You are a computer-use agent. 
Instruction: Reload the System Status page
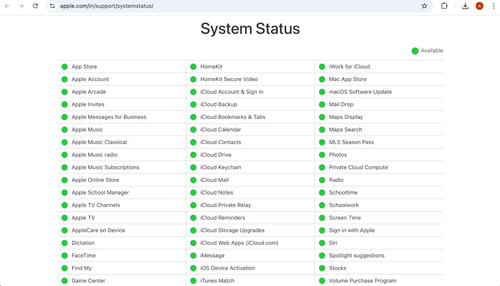pos(35,6)
